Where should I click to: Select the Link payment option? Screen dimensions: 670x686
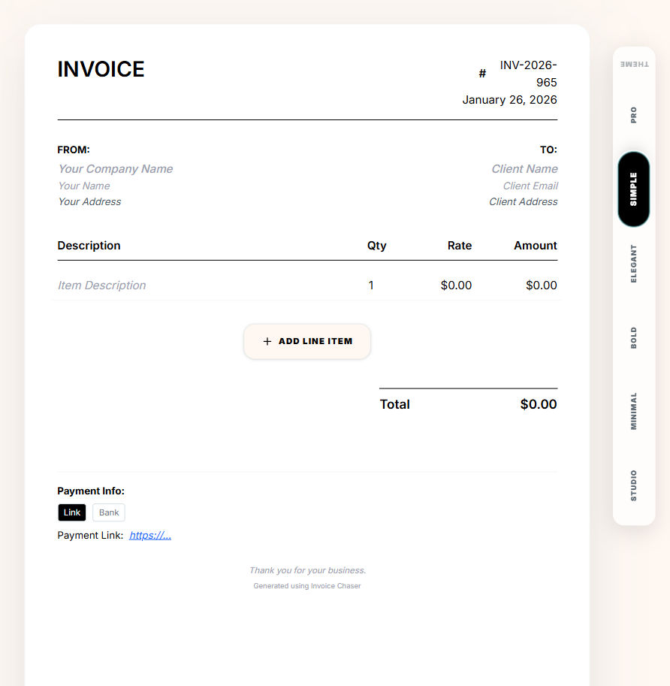click(71, 512)
